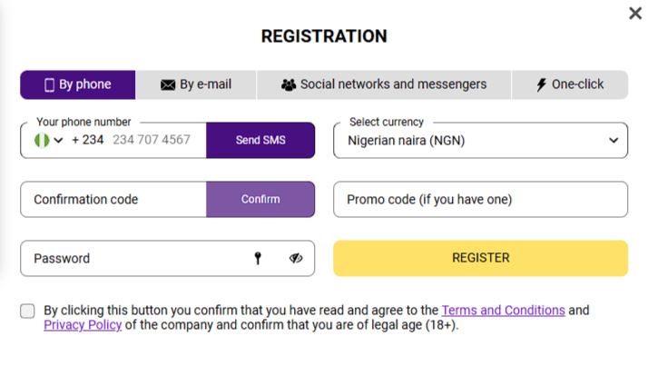Click the lightning bolt One-click icon

542,84
